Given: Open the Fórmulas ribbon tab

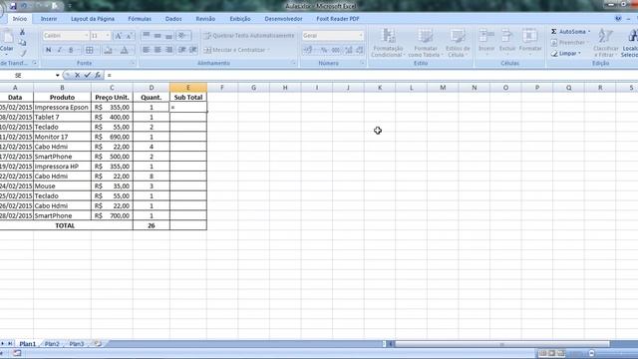Looking at the screenshot, I should (140, 19).
